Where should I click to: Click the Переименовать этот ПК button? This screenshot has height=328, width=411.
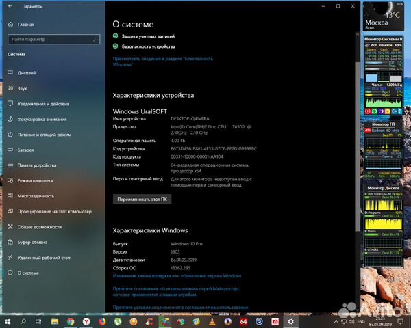click(142, 200)
